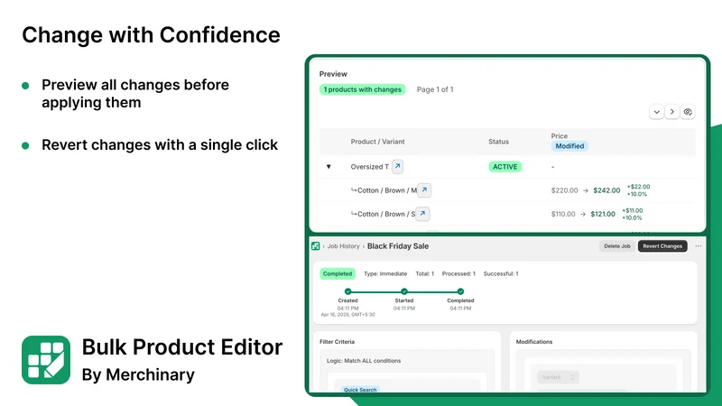Viewport: 722px width, 406px height.
Task: Click the 'Product / Variant' column header
Action: (x=377, y=142)
